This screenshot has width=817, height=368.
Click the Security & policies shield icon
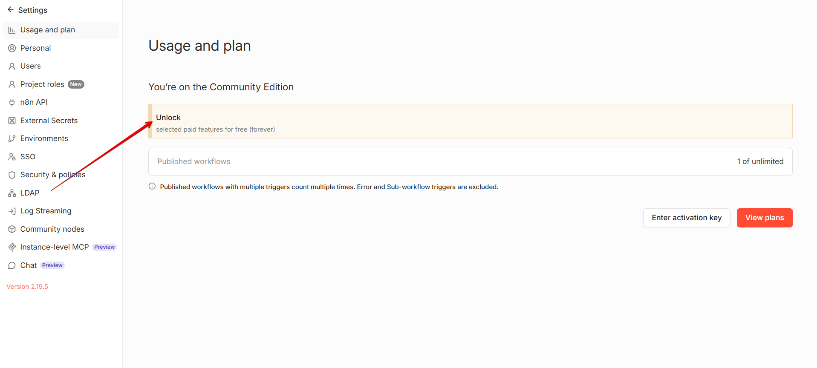tap(12, 175)
